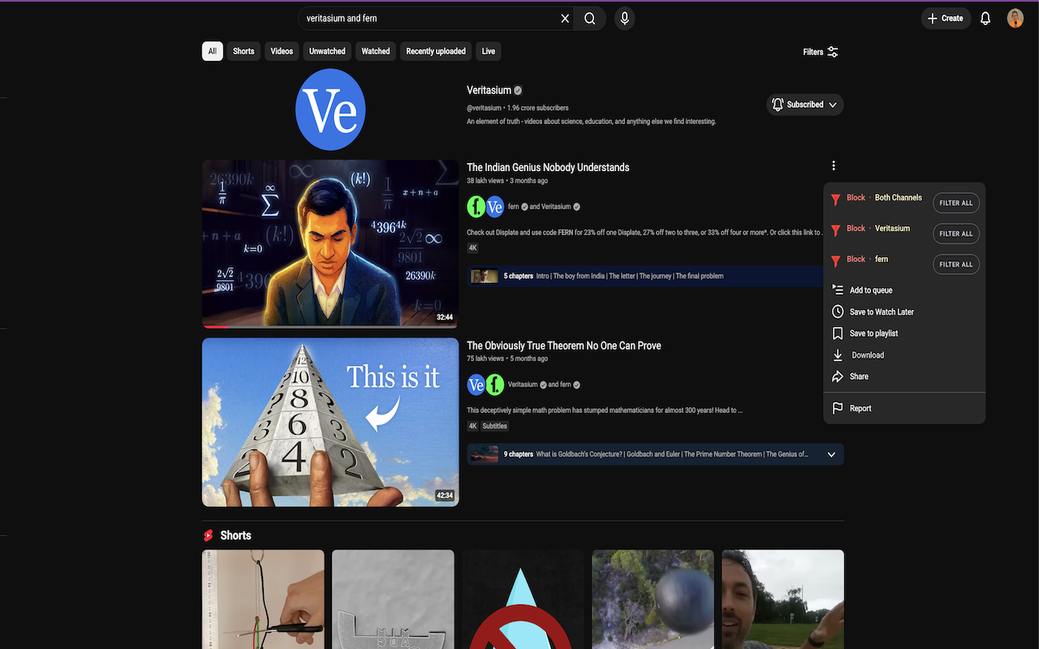Choose Add to queue
Screen dimensions: 1039x649
(904, 290)
